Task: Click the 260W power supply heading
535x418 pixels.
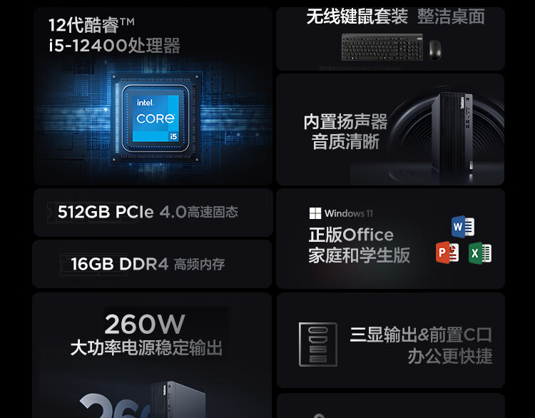Action: click(x=145, y=324)
